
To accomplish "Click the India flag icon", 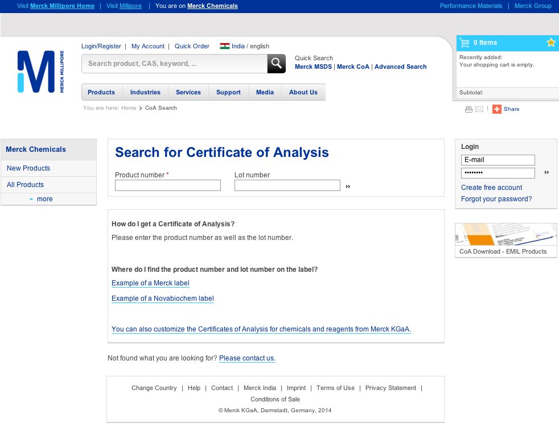I will (225, 46).
